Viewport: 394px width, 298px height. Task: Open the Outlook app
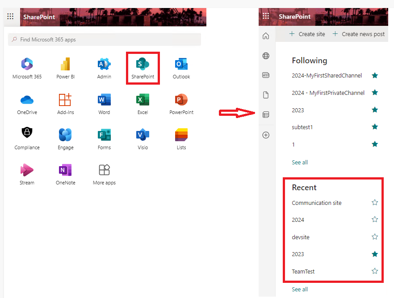pyautogui.click(x=181, y=64)
